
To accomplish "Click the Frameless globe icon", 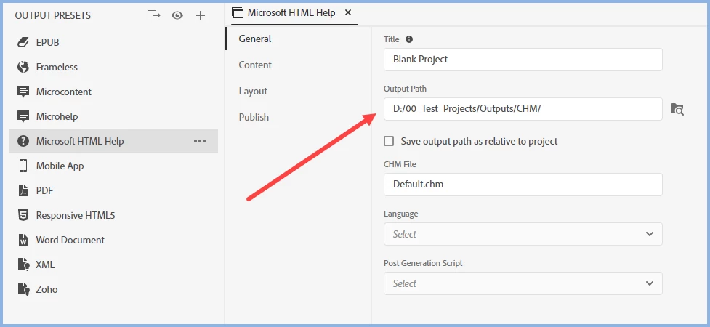I will click(23, 67).
